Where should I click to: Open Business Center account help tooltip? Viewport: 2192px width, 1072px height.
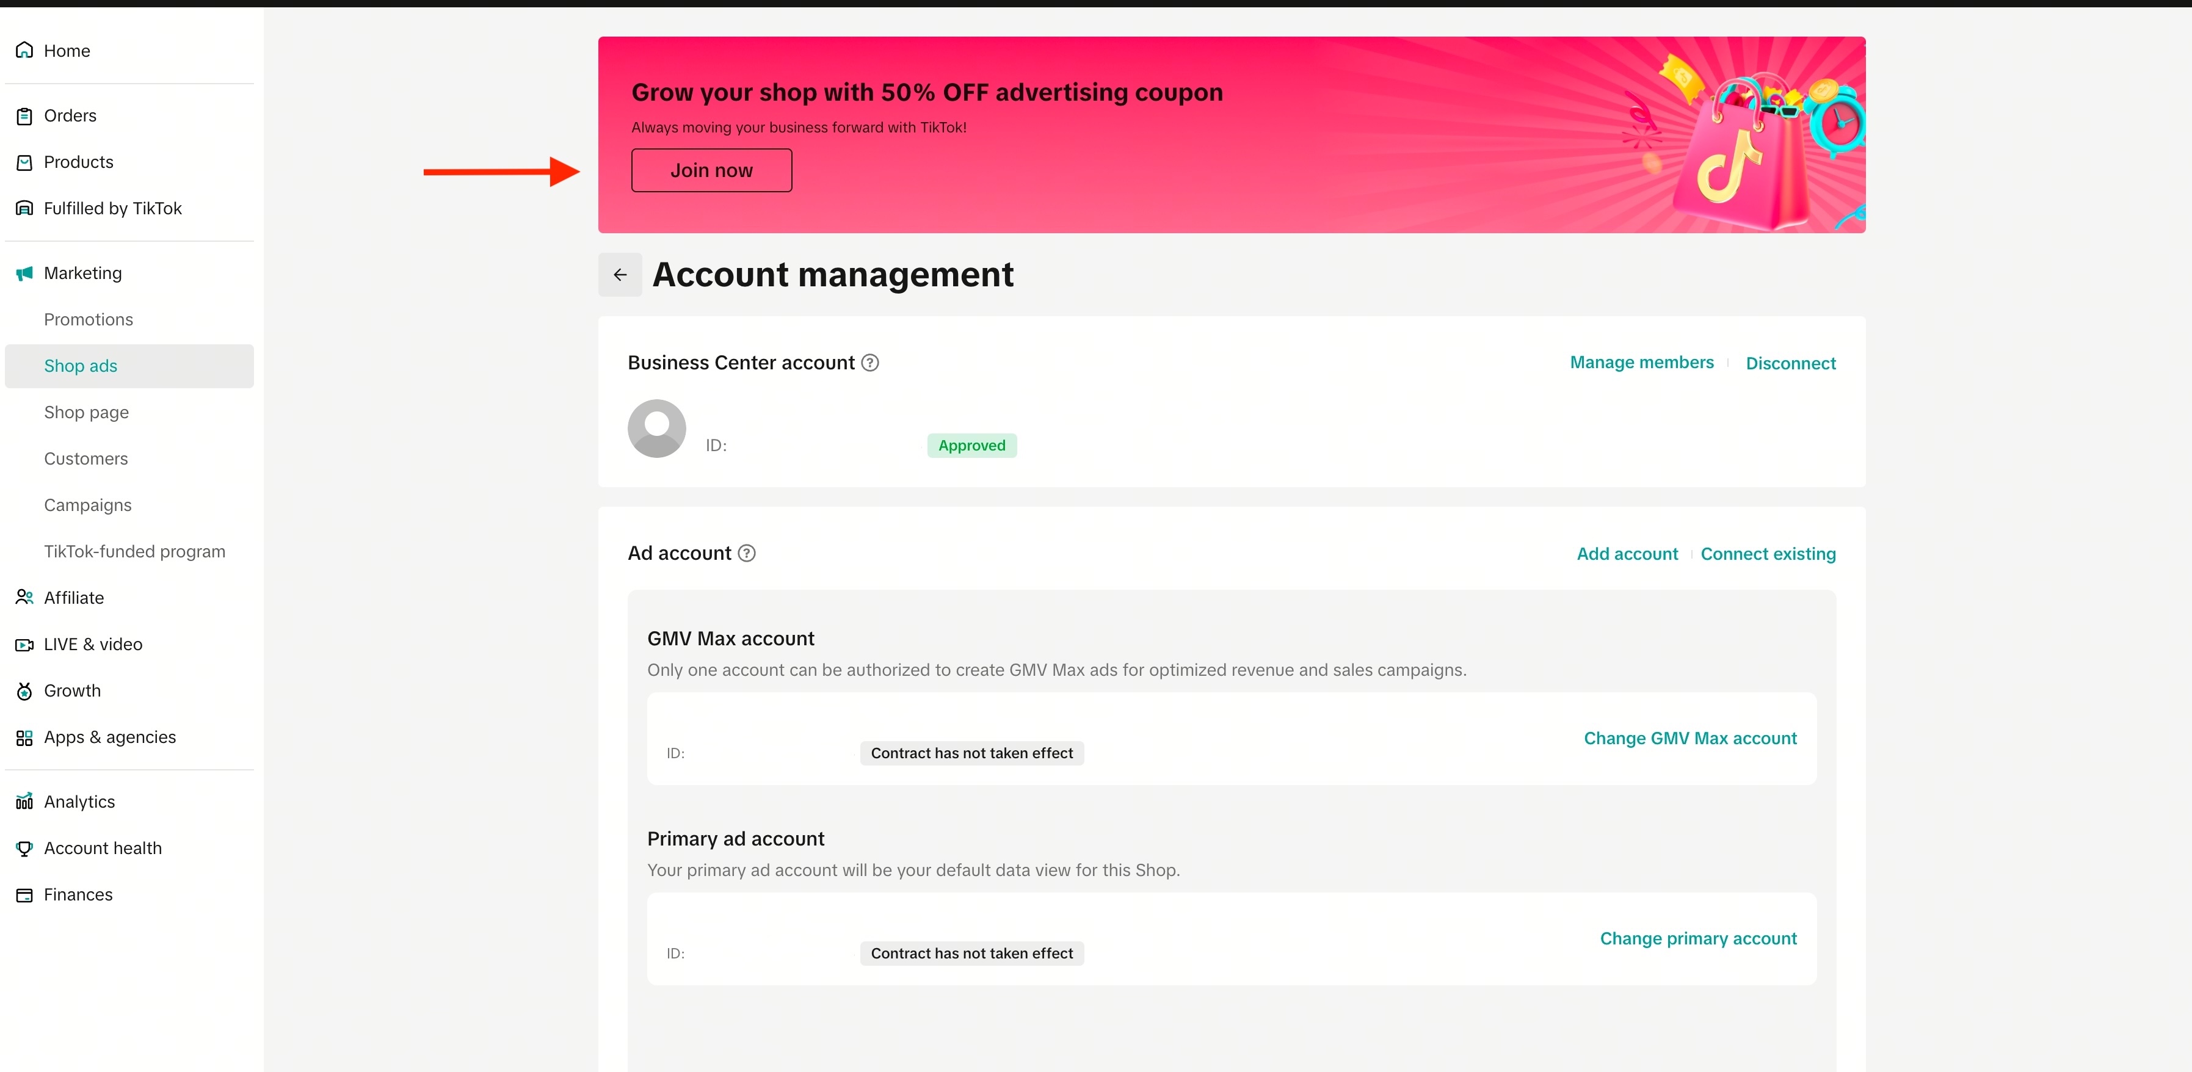click(869, 363)
